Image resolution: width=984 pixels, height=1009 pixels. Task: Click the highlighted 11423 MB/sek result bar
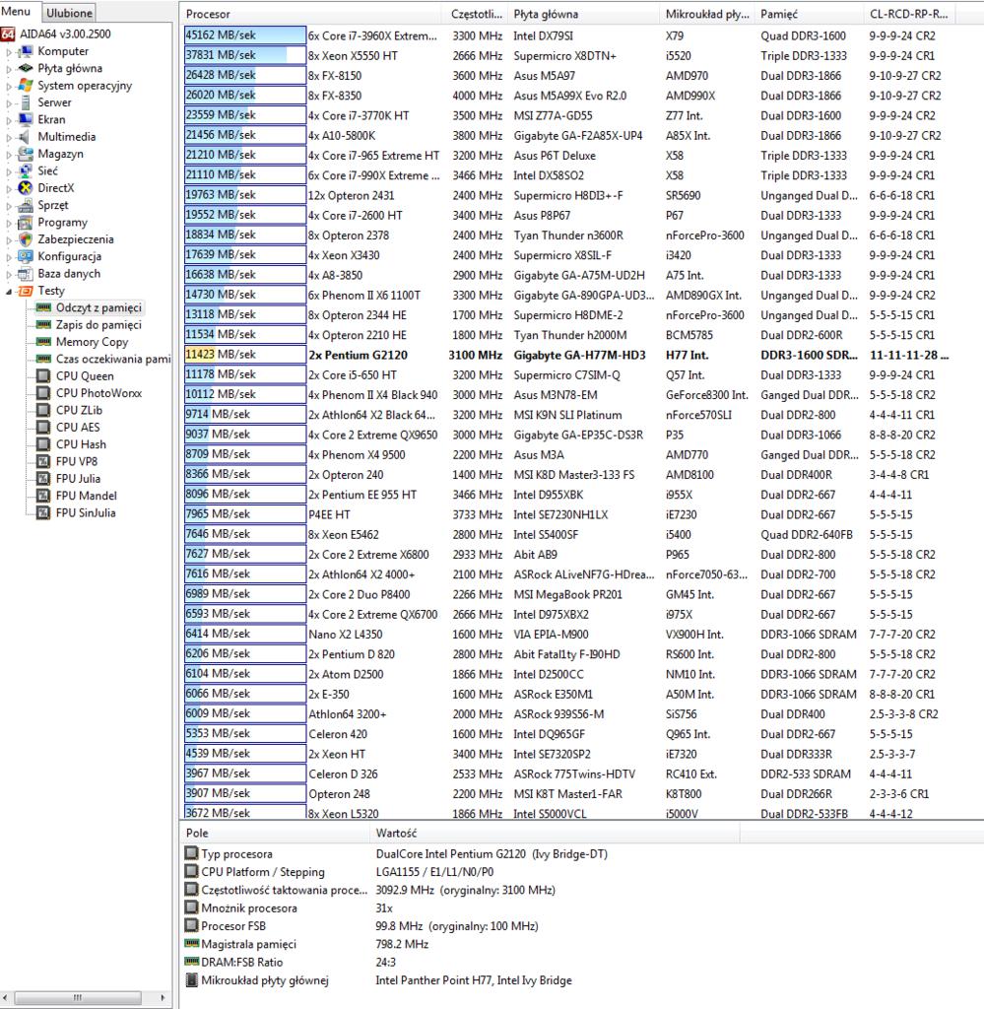pyautogui.click(x=245, y=355)
